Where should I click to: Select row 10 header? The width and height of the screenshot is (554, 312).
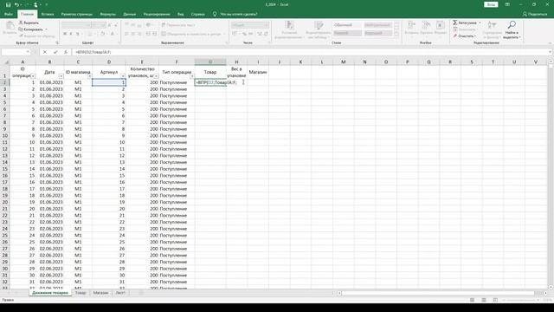coord(5,135)
